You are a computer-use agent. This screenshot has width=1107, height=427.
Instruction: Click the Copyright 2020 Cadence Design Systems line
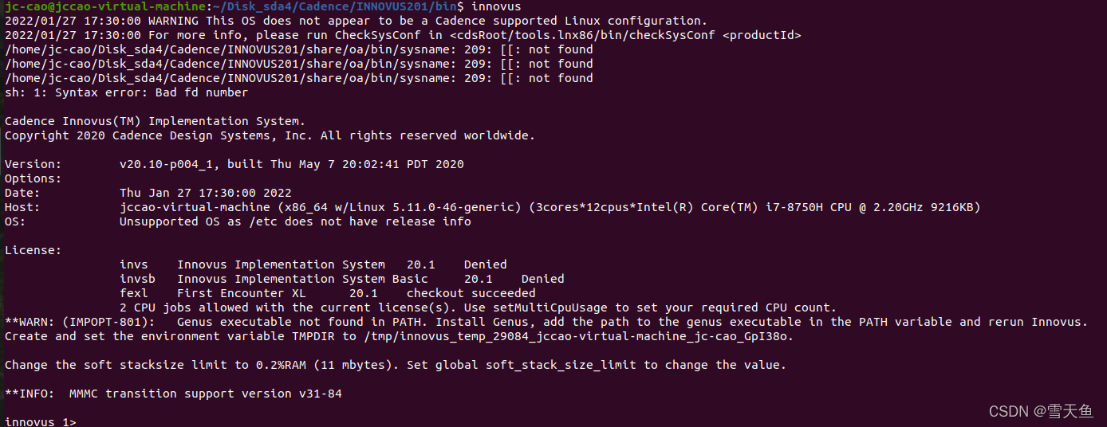(x=270, y=135)
